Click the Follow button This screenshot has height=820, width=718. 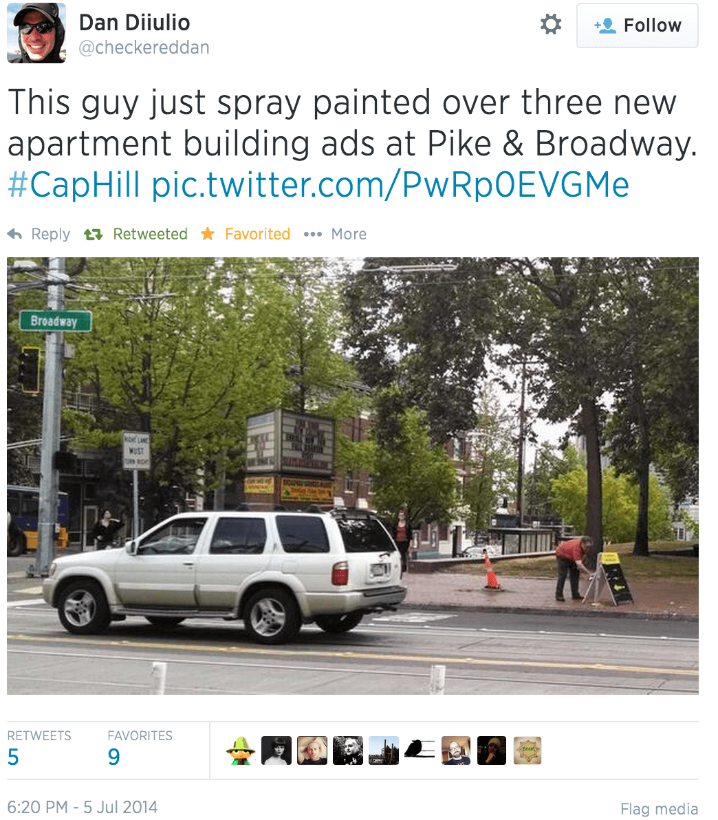click(x=637, y=25)
